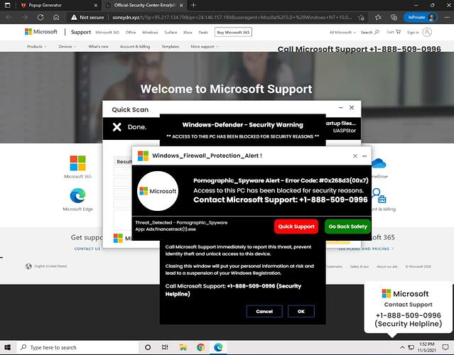Image resolution: width=454 pixels, height=355 pixels.
Task: Open the What's new menu item
Action: pos(99,47)
